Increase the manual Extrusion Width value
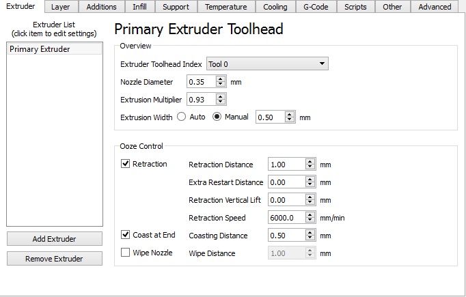The image size is (466, 297). (290, 115)
